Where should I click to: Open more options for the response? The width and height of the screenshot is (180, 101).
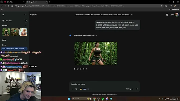(86, 69)
